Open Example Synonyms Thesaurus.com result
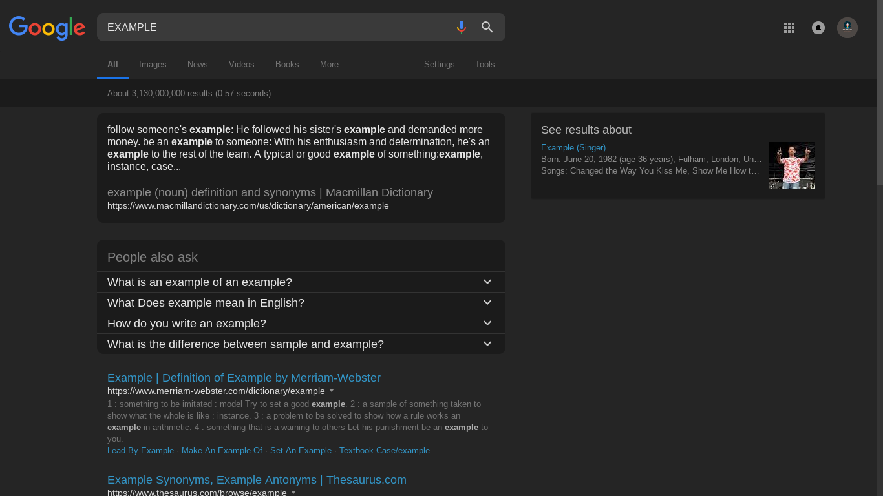This screenshot has height=496, width=883. click(x=257, y=480)
